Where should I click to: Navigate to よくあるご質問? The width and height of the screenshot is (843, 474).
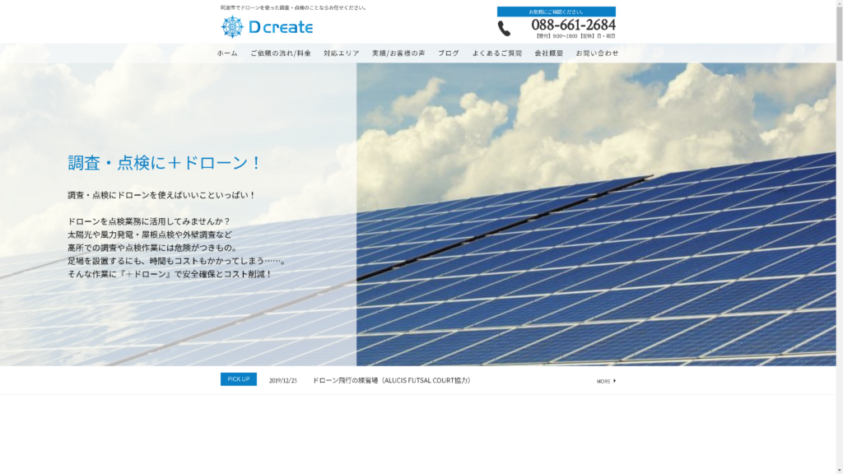[x=496, y=53]
